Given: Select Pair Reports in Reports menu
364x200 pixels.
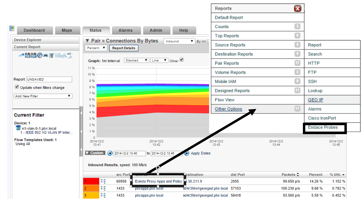Looking at the screenshot, I should coord(258,63).
